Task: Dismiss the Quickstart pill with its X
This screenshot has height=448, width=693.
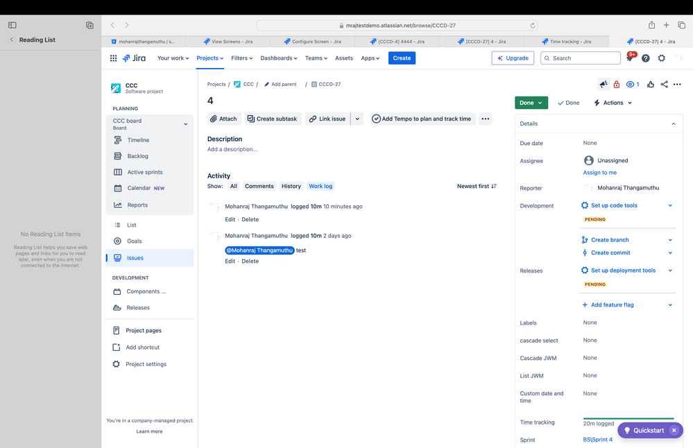Action: [674, 431]
